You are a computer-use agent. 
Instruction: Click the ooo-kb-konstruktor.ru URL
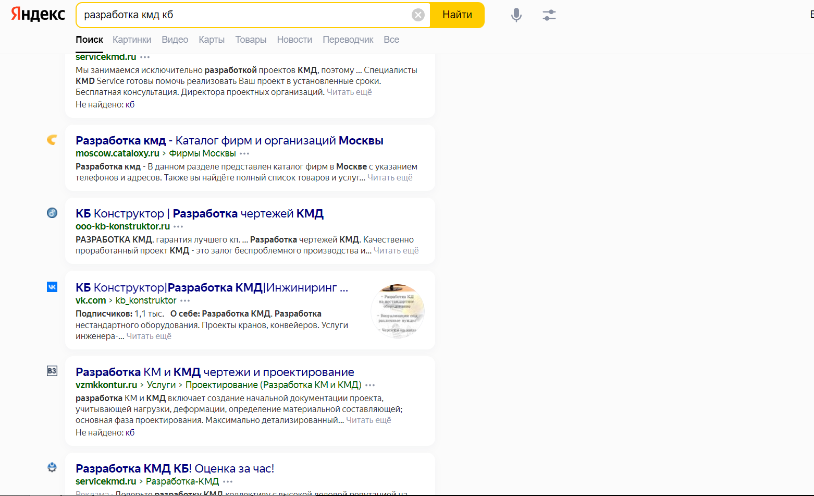(x=122, y=226)
